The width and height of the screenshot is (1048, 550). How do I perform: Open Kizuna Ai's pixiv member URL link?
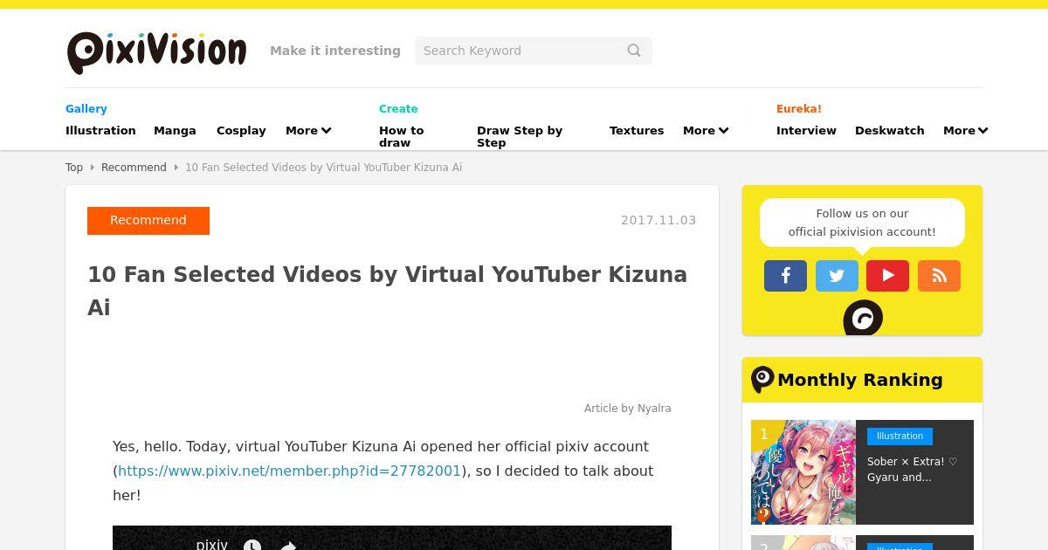click(289, 471)
